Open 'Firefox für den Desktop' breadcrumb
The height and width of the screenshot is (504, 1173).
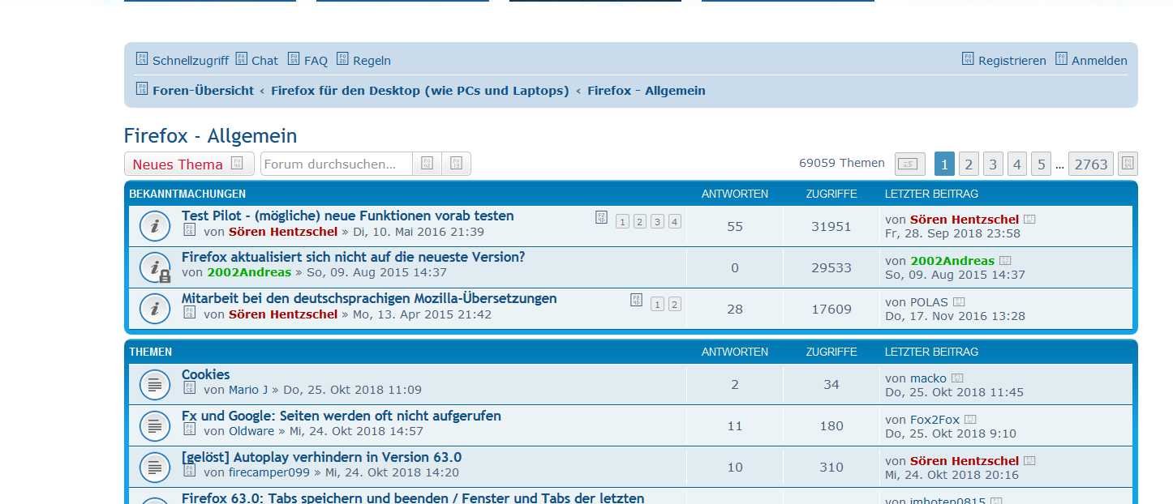pyautogui.click(x=419, y=91)
